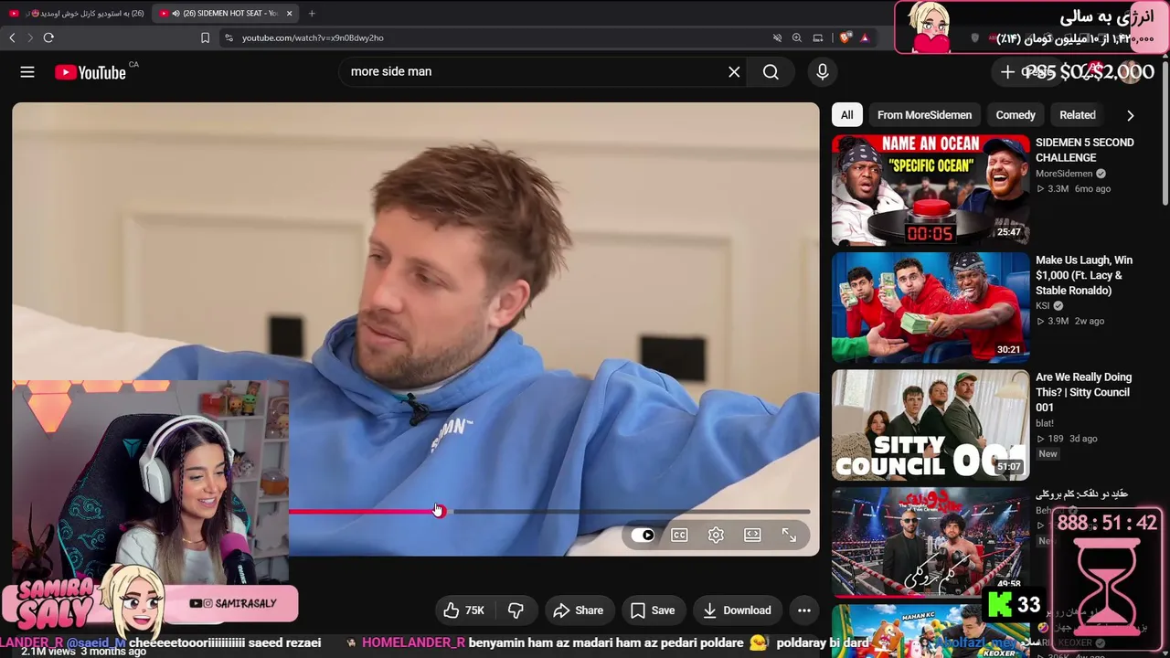Open the site settings icon in the address bar
Image resolution: width=1170 pixels, height=658 pixels.
(x=229, y=37)
